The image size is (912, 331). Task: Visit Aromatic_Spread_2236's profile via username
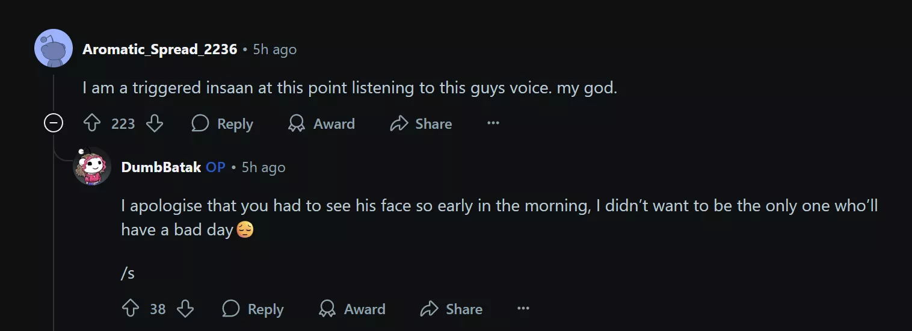point(159,49)
